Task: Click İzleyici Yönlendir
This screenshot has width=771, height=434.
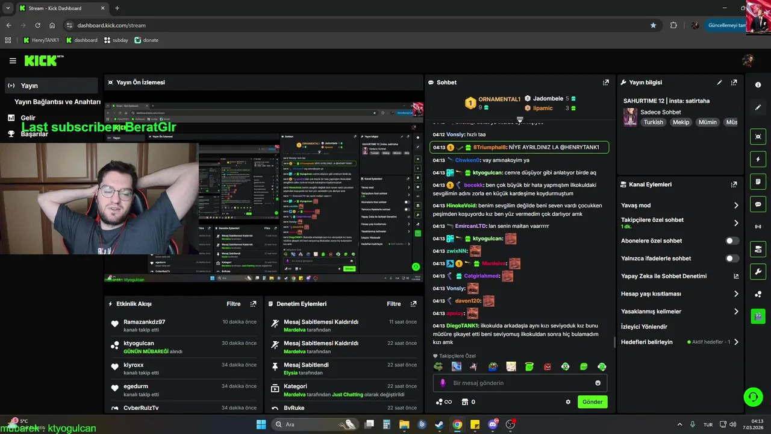Action: click(644, 327)
